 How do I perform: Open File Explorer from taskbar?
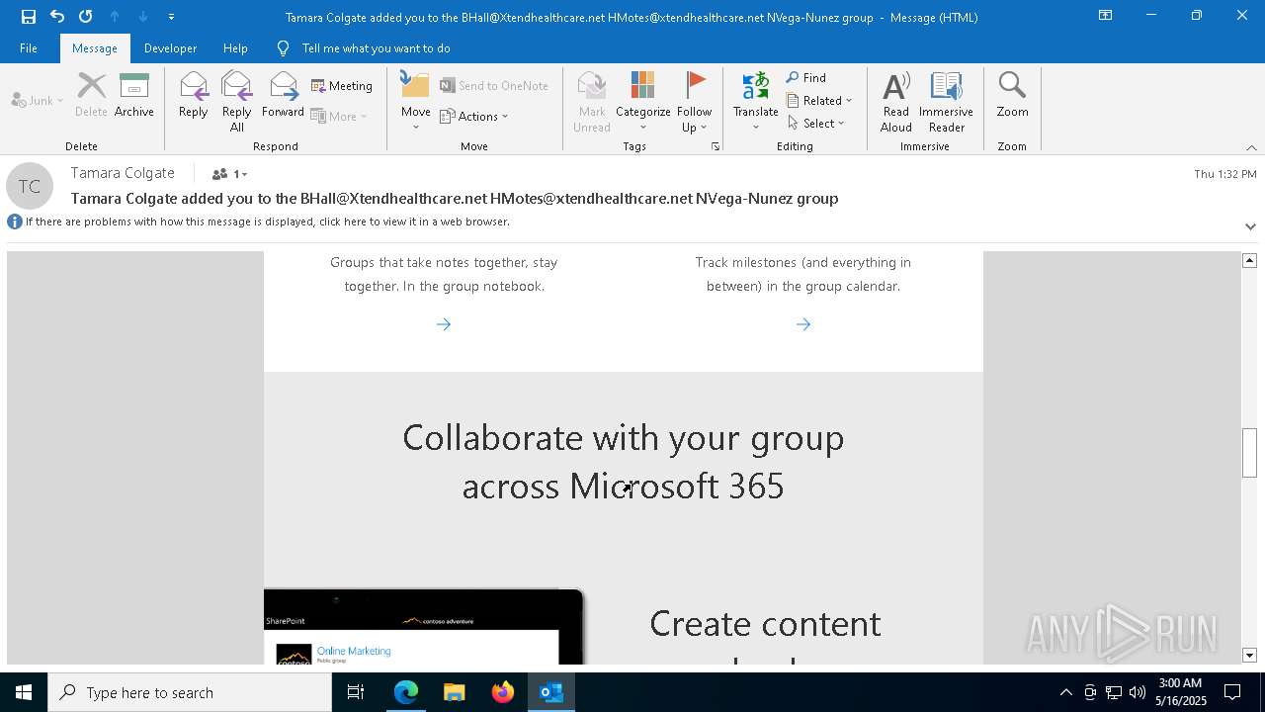(454, 692)
